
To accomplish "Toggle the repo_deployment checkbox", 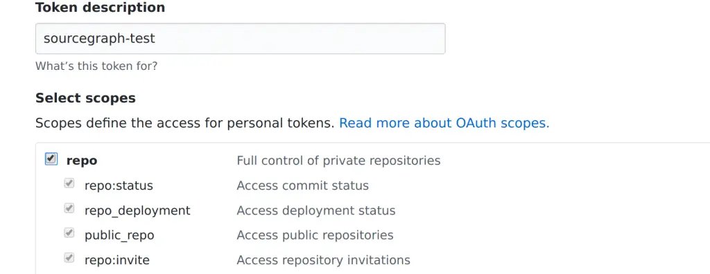I will [69, 208].
